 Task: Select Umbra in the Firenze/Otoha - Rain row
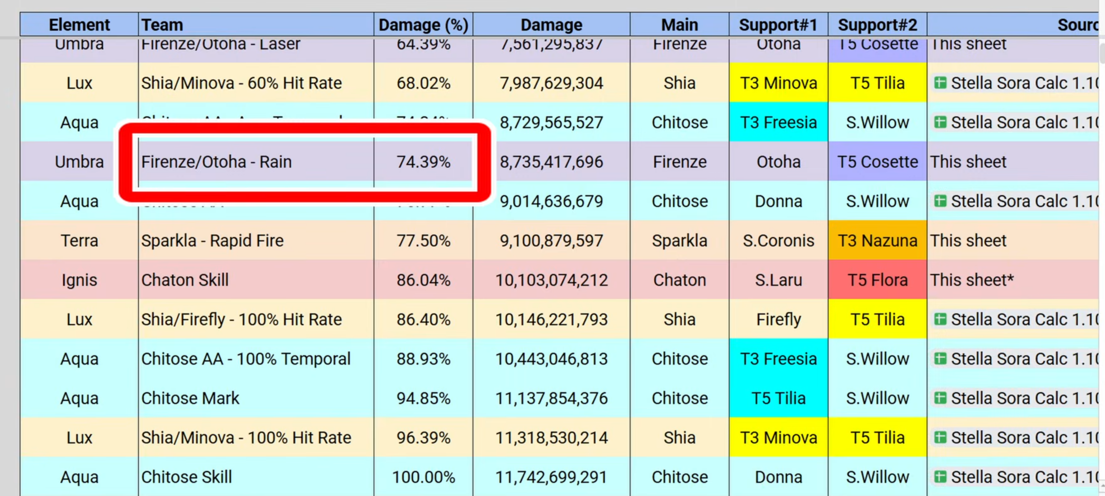click(x=79, y=162)
